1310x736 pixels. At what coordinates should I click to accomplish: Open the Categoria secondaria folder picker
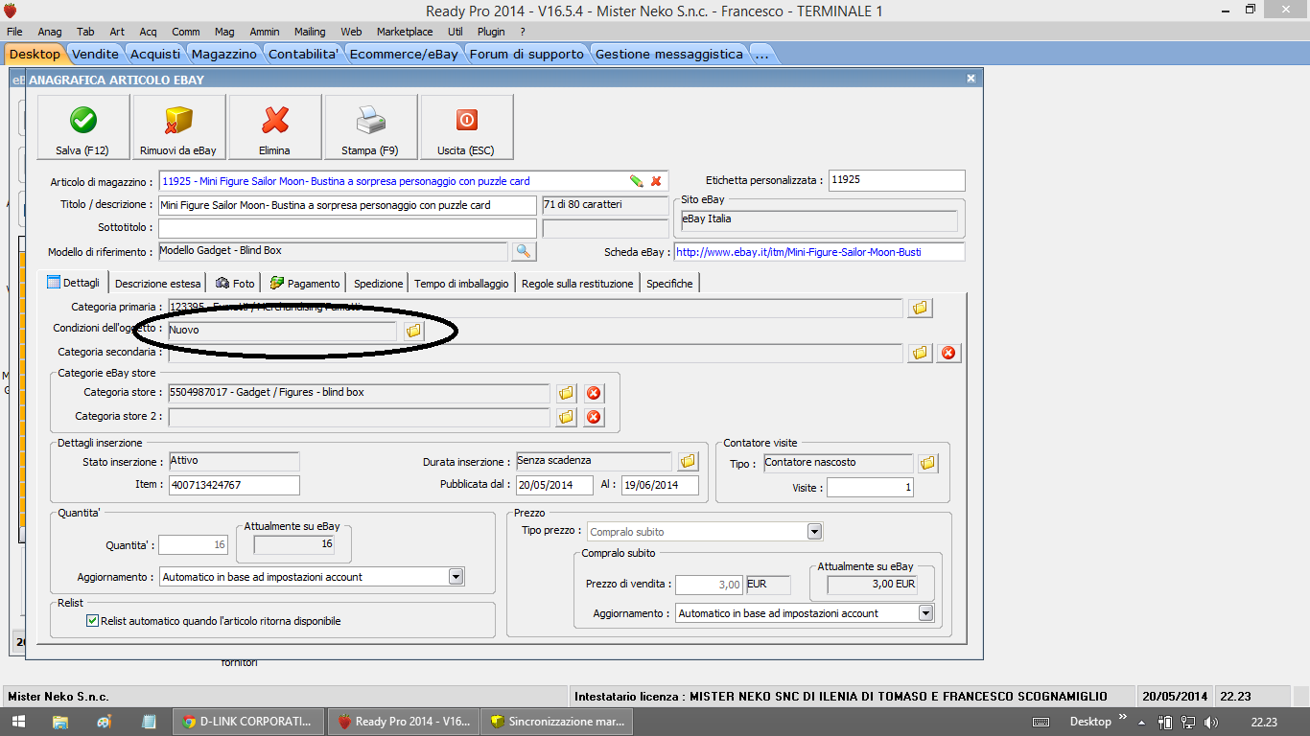[921, 353]
